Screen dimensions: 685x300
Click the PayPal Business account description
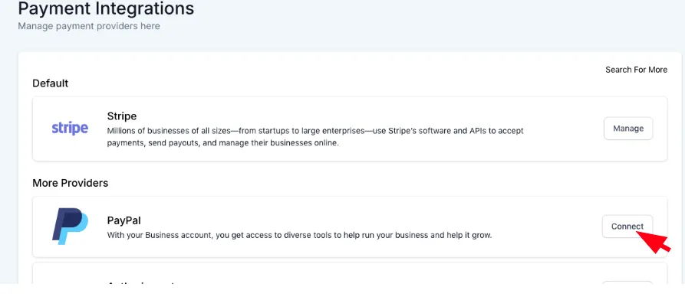(300, 236)
